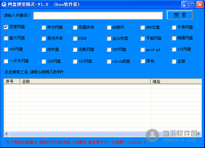This screenshot has height=148, width=205.
Task: Enable the 400网盘 checkbox
Action: [6, 49]
